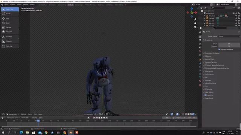The width and height of the screenshot is (241, 135).
Task: Open the Tool properties tab icon
Action: (x=200, y=33)
